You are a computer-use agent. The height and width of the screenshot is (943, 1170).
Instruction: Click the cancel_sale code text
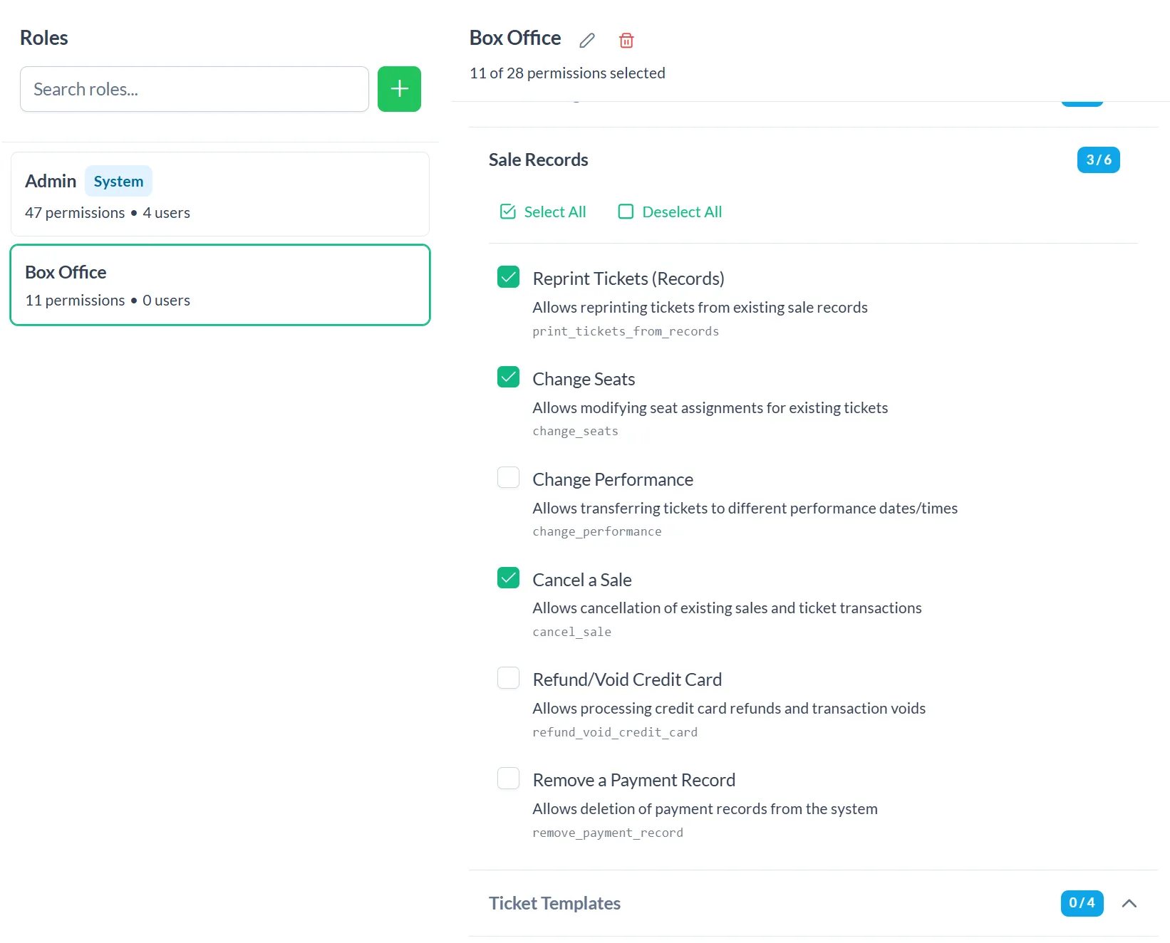coord(571,632)
